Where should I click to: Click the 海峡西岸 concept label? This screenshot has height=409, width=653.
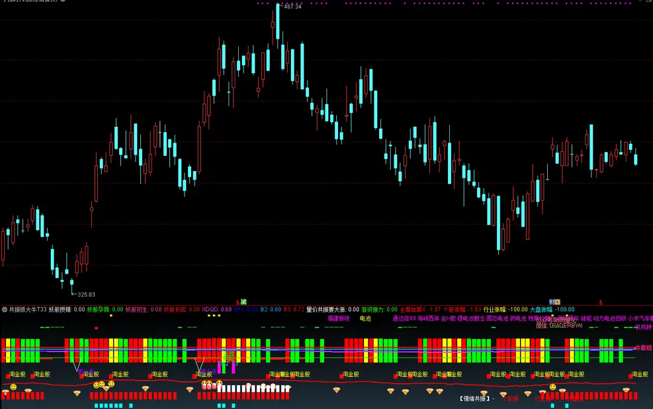tap(429, 318)
